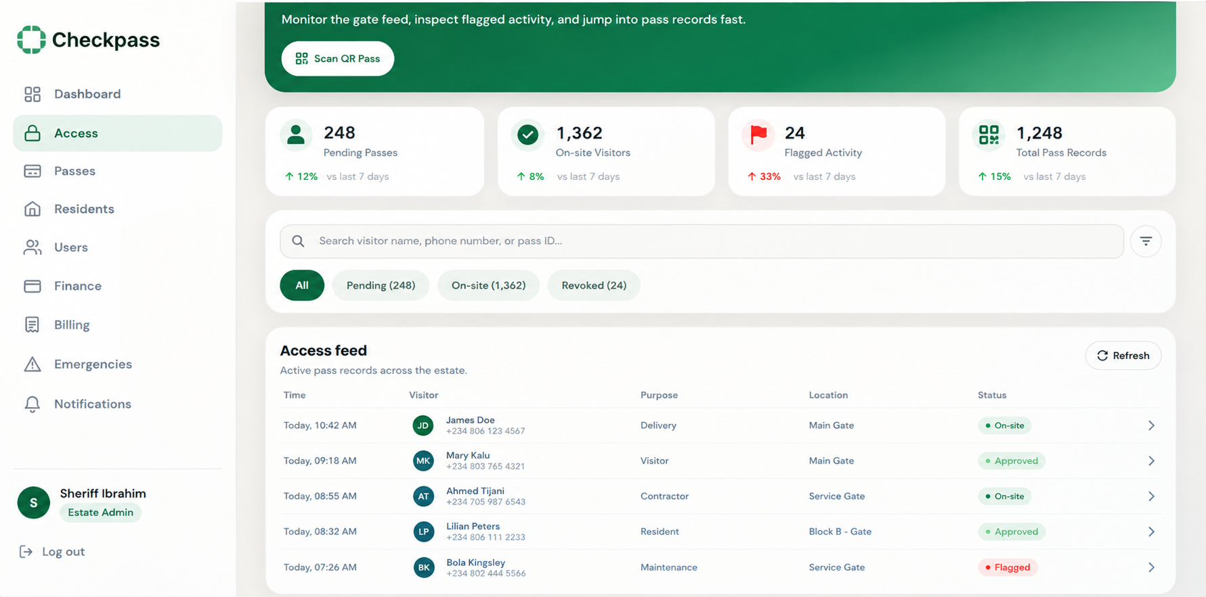Click the Billing receipt icon
Screen dimensions: 1206x597
(33, 325)
